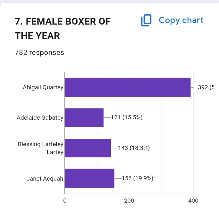Click the 400 axis tick label
The image size is (219, 217).
click(193, 201)
